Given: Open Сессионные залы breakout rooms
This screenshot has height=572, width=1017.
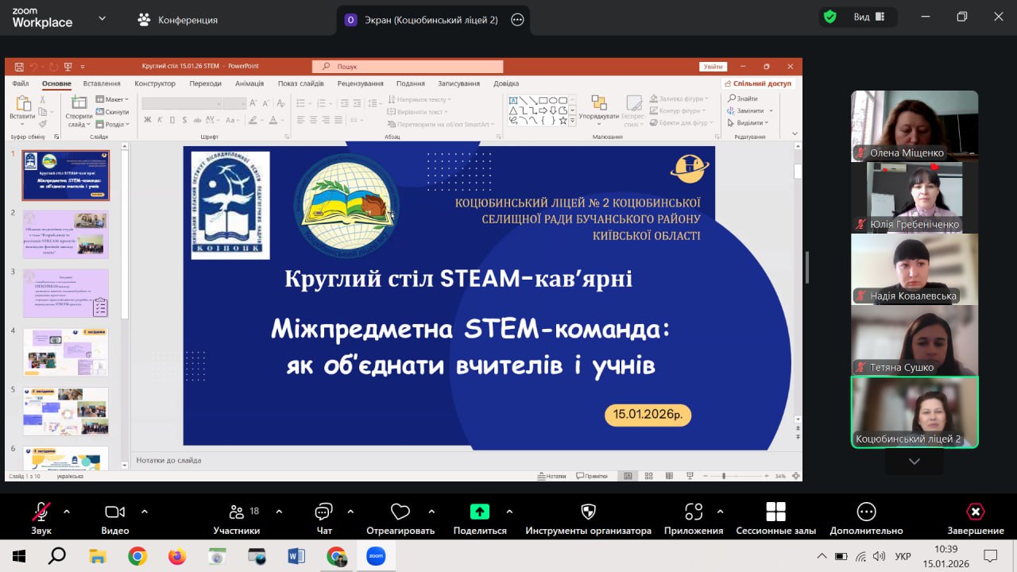Looking at the screenshot, I should click(x=775, y=512).
